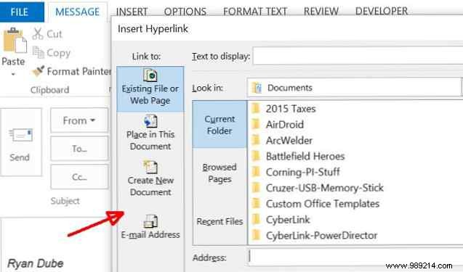Click the Cut scissors command
The width and height of the screenshot is (463, 272).
(47, 34)
